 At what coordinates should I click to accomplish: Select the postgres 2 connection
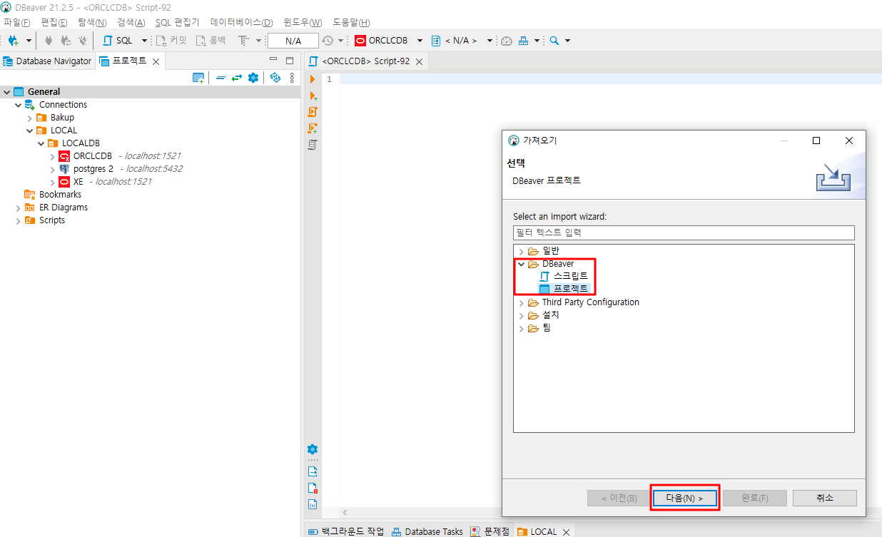tap(93, 169)
